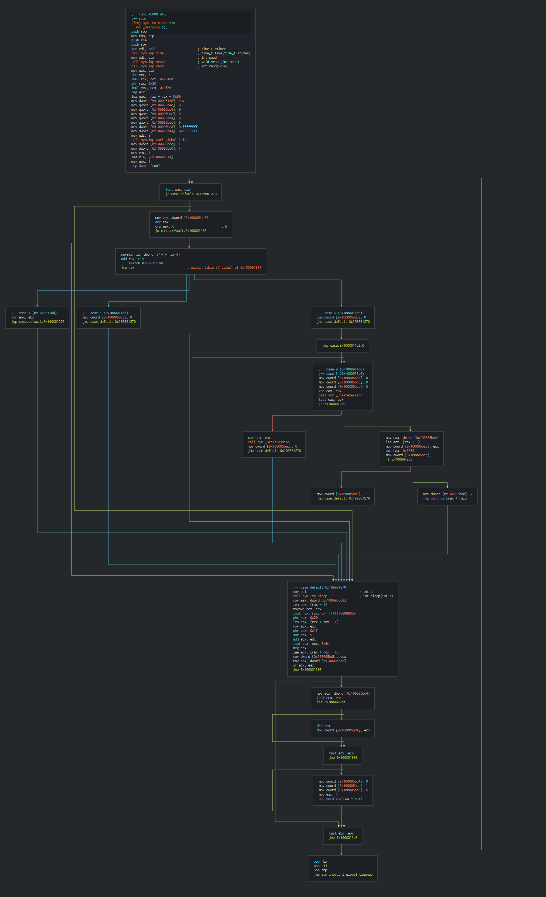This screenshot has height=897, width=546.
Task: Click the call sym._CreateSession instruction
Action: 340,395
